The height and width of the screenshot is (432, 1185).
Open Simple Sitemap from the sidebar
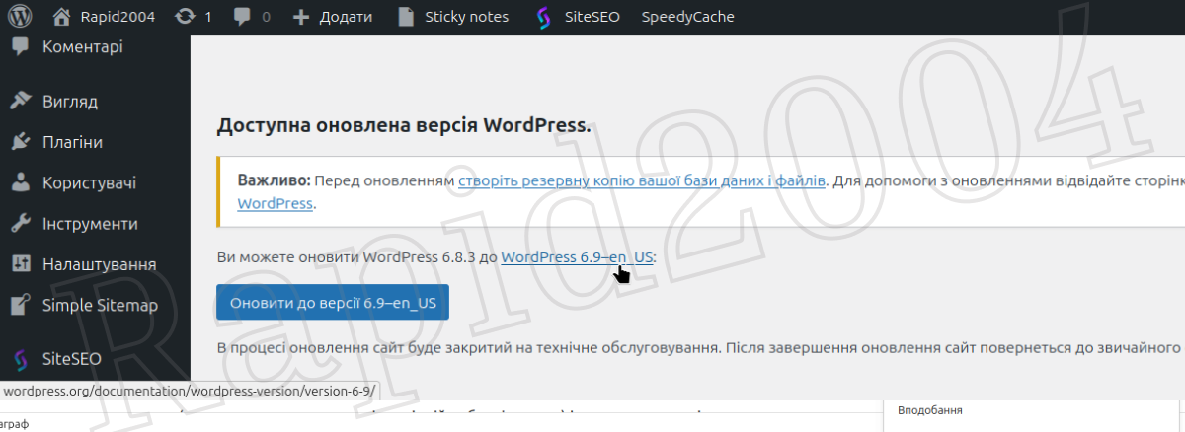pyautogui.click(x=99, y=305)
